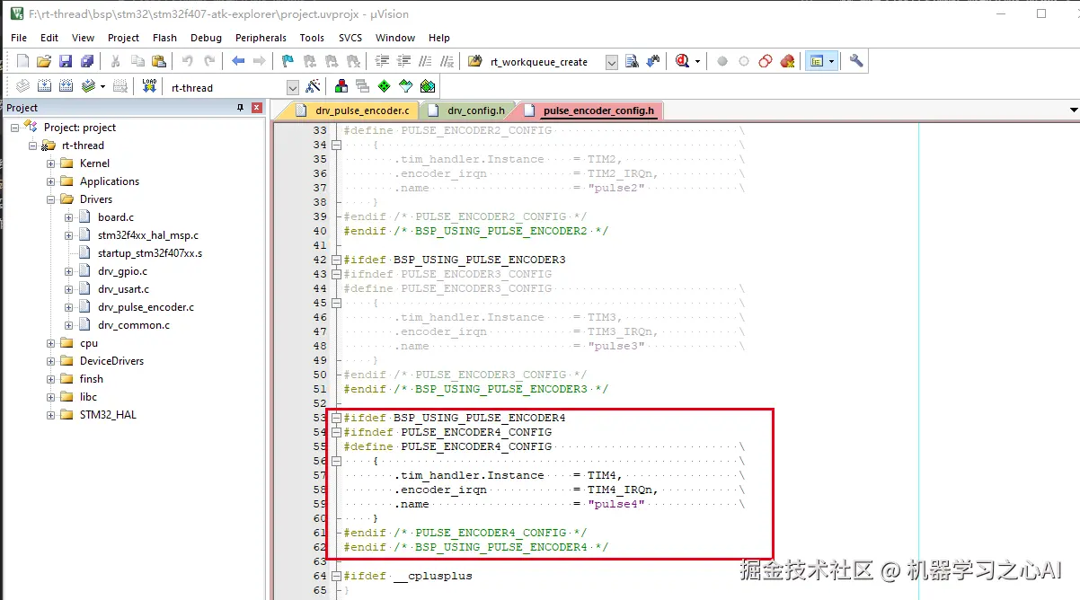Screen dimensions: 1080x600
Task: Fold the #ifdef block at line 42
Action: click(x=336, y=260)
